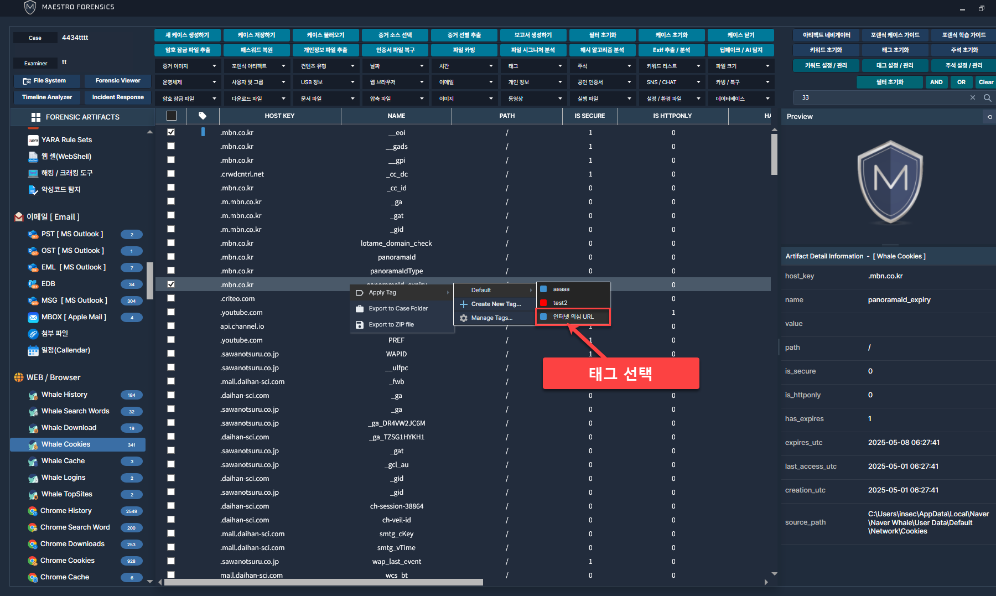
Task: Click the tag column header icon
Action: click(x=203, y=116)
